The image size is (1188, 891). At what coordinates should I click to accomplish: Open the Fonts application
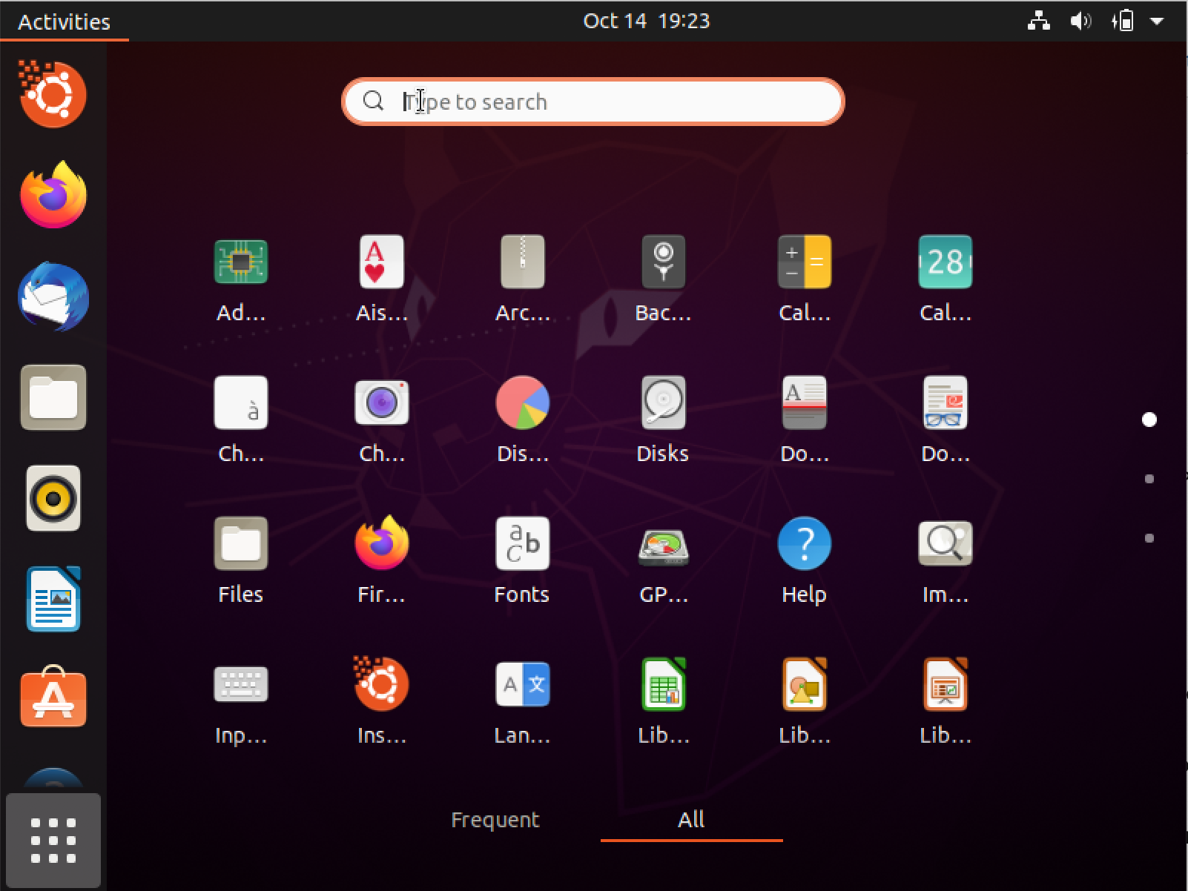coord(522,544)
